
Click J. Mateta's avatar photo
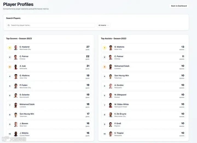pos(16,134)
